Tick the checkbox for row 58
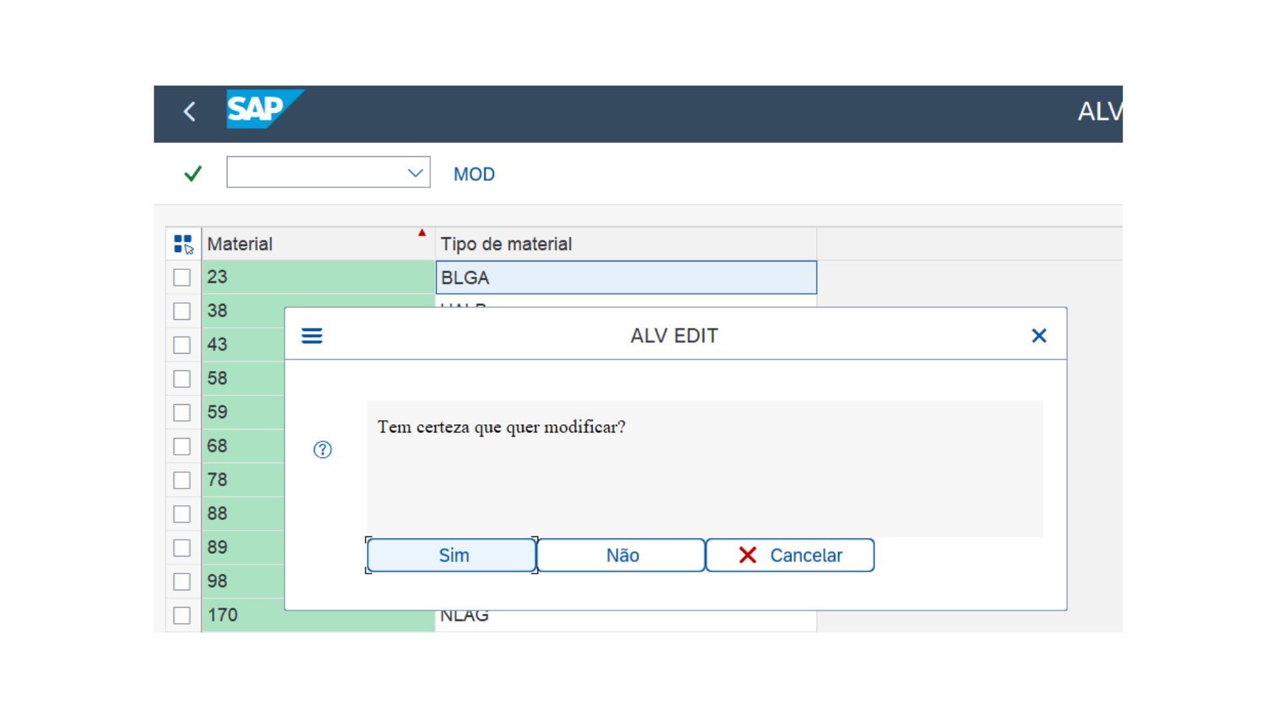The width and height of the screenshot is (1277, 718). pos(182,379)
